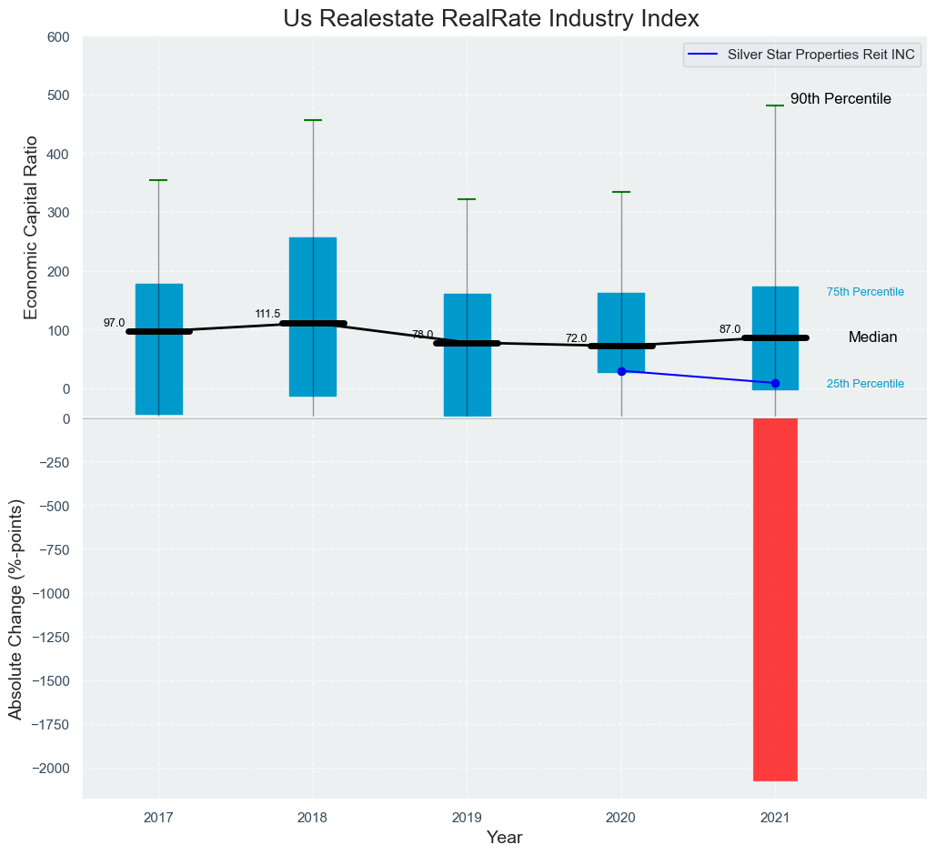Viewport: 936px width, 855px height.
Task: Click the blue line sample in legend
Action: point(703,55)
